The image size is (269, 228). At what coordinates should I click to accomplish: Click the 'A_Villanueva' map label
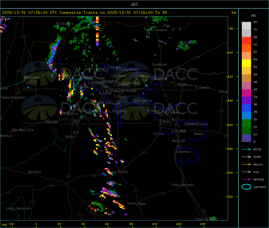coord(156,30)
